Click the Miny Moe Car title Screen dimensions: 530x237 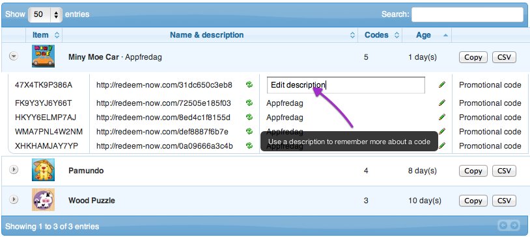pos(94,57)
